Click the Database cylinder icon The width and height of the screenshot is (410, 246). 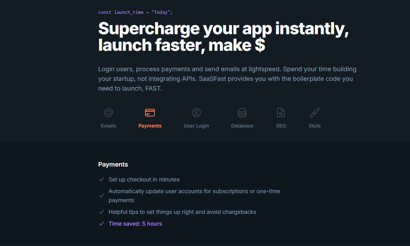[x=242, y=113]
